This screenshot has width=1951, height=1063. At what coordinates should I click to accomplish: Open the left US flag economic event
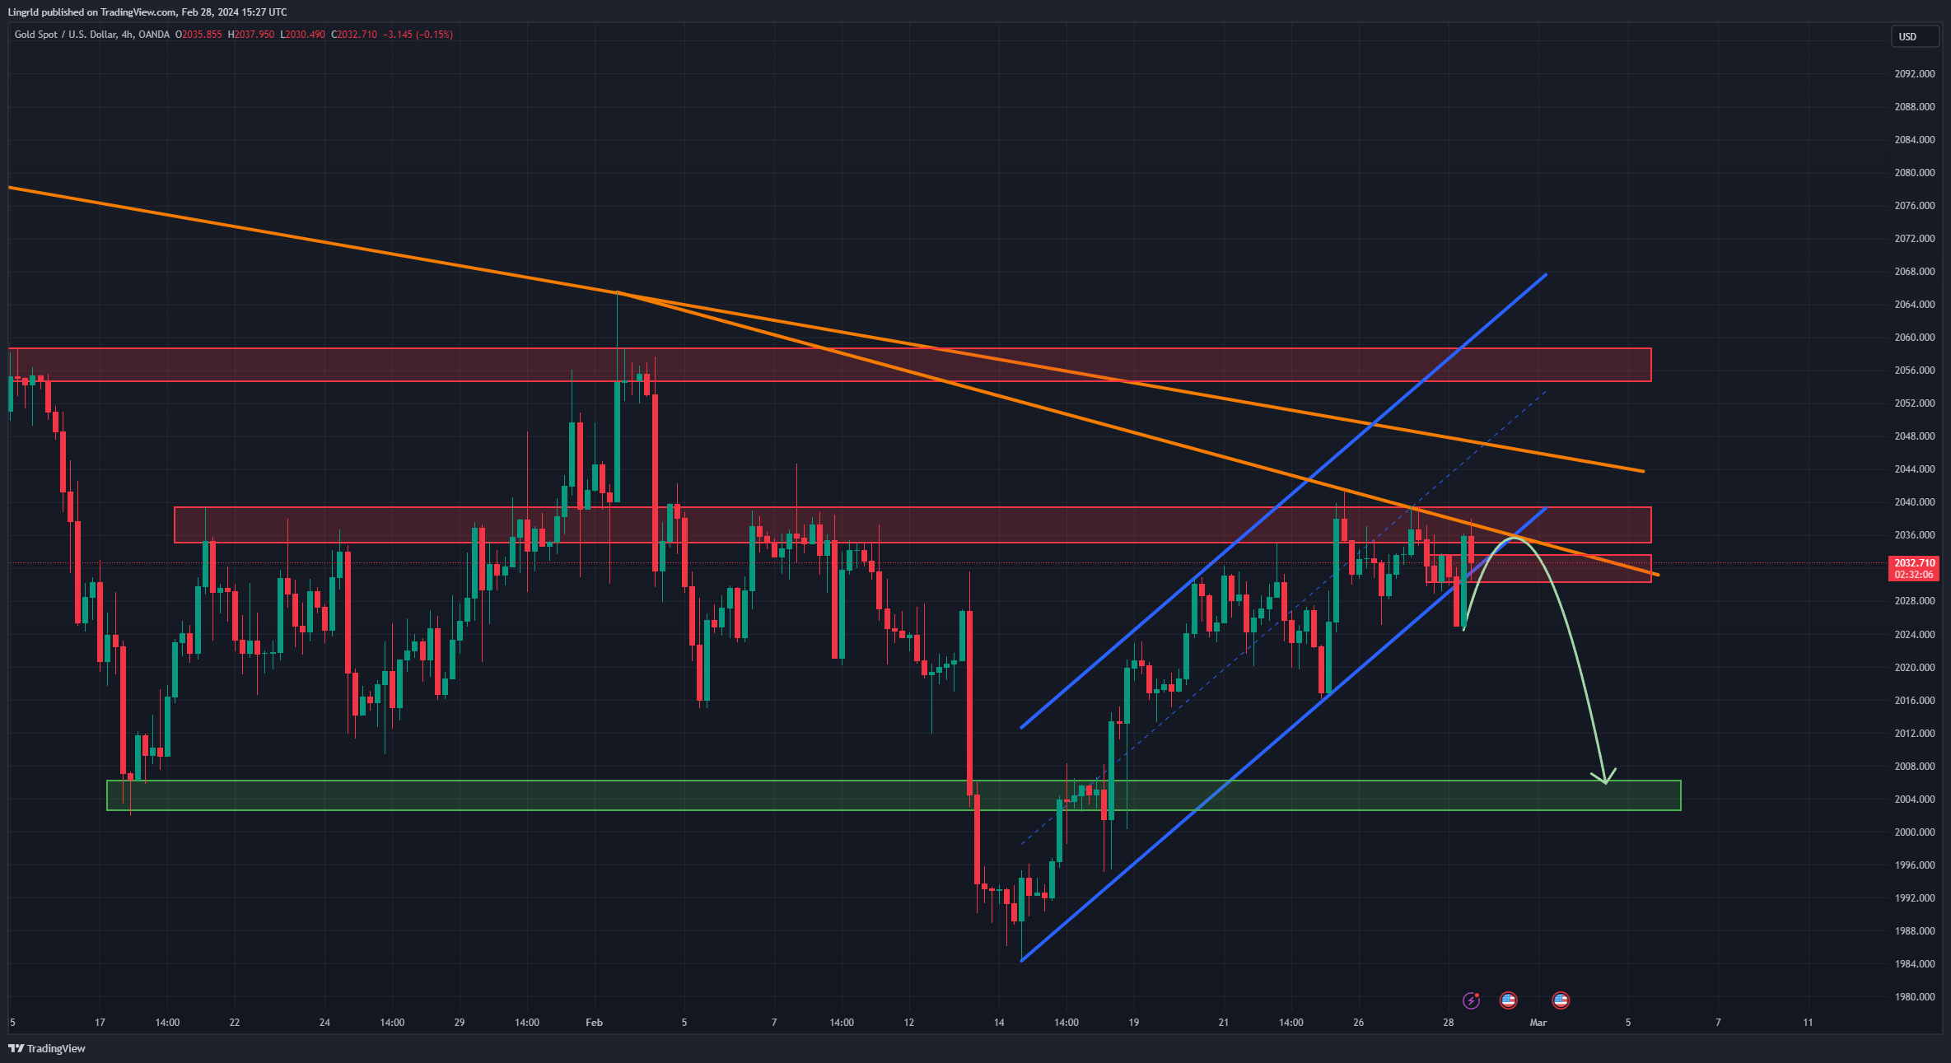(1508, 1000)
